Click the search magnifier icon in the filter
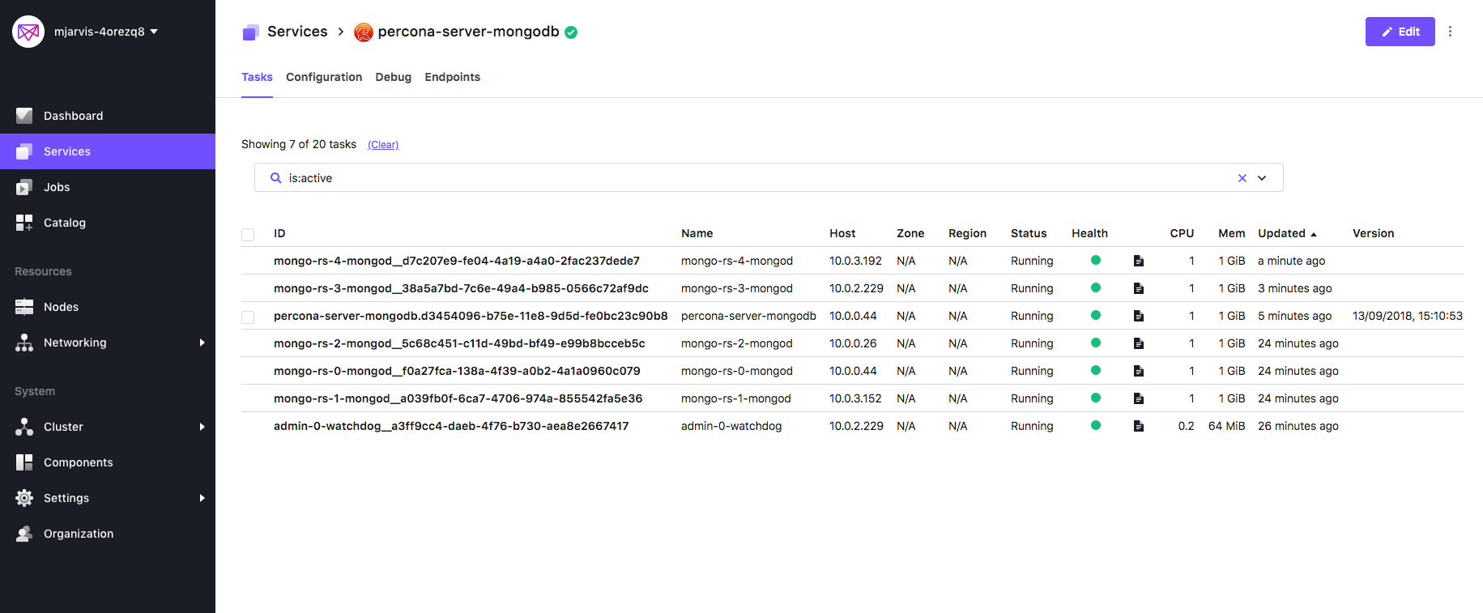The width and height of the screenshot is (1483, 613). (x=276, y=178)
